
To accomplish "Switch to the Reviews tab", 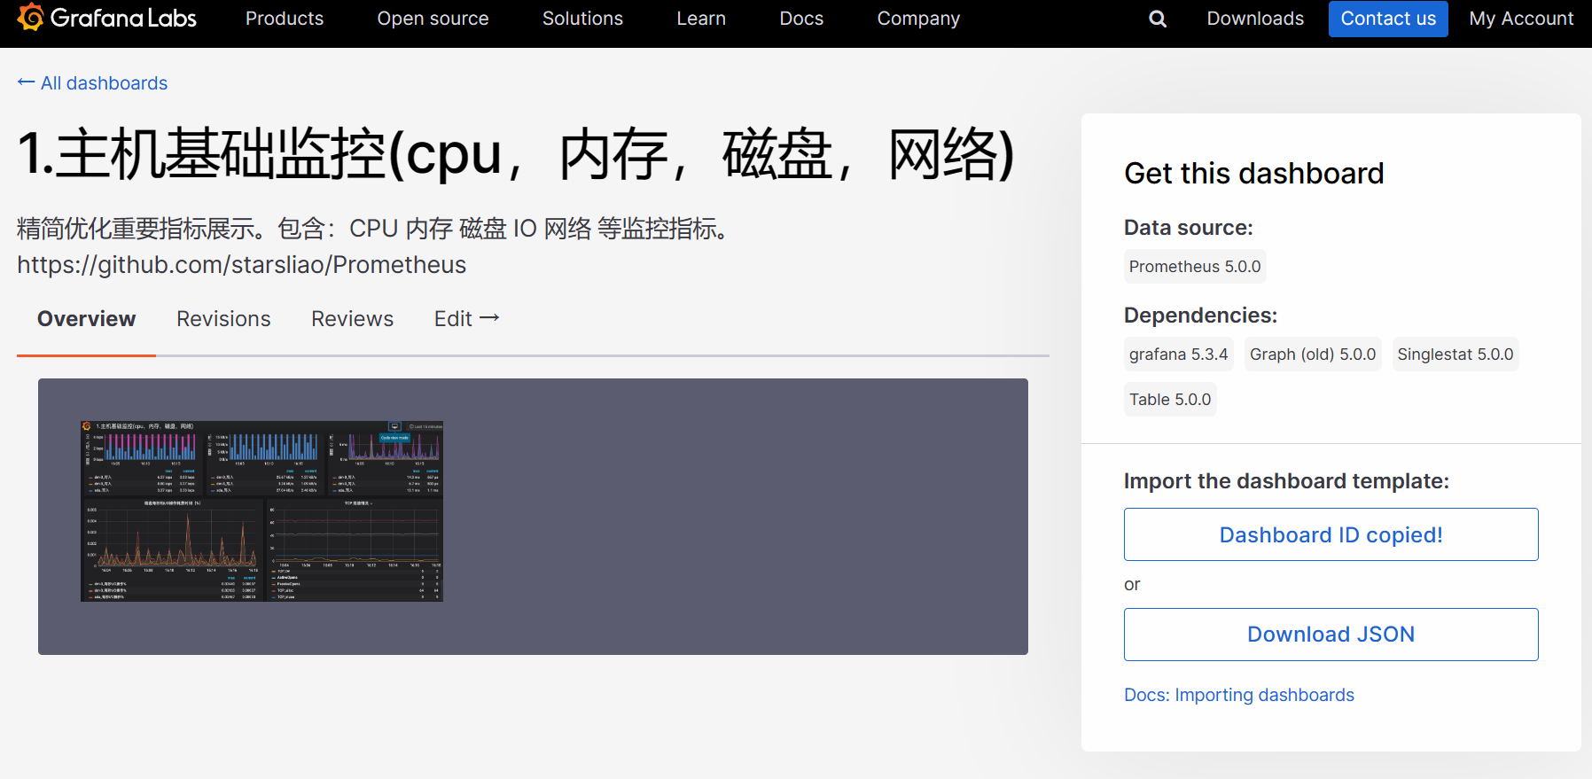I will click(x=352, y=319).
